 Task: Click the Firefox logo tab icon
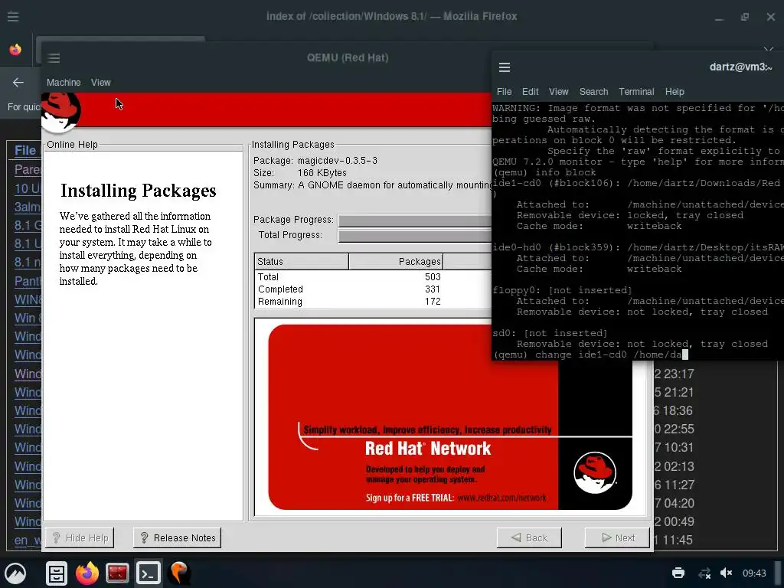click(15, 50)
